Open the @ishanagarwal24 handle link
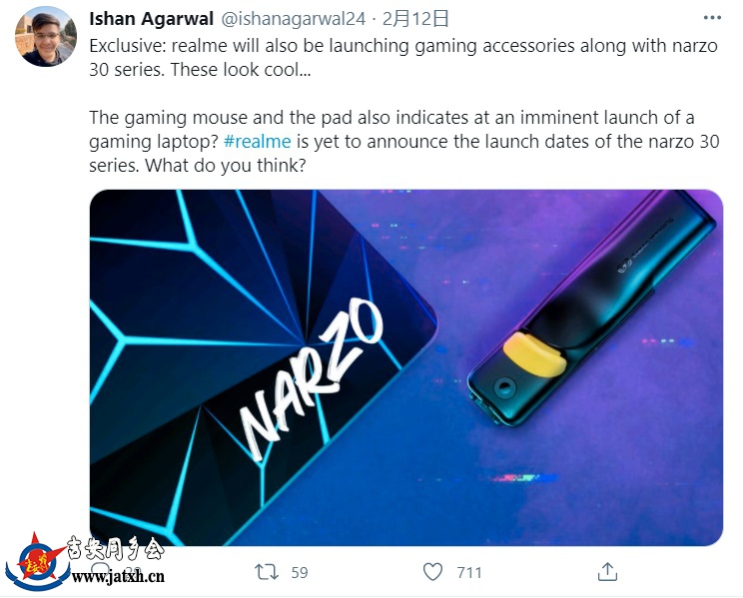This screenshot has width=743, height=598. click(294, 19)
